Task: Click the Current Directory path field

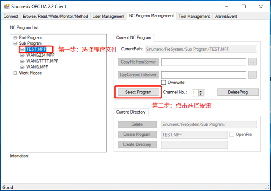Action: click(x=209, y=125)
